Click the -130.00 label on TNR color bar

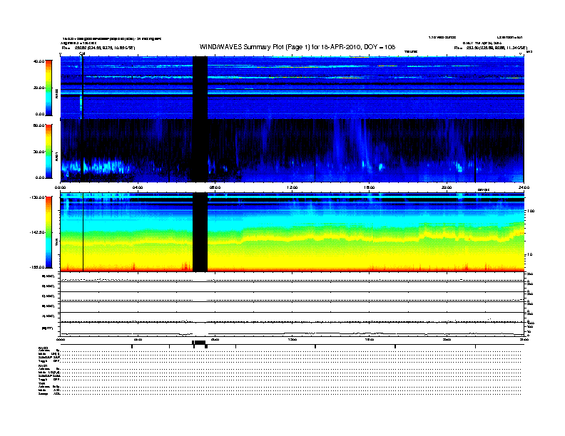click(37, 197)
